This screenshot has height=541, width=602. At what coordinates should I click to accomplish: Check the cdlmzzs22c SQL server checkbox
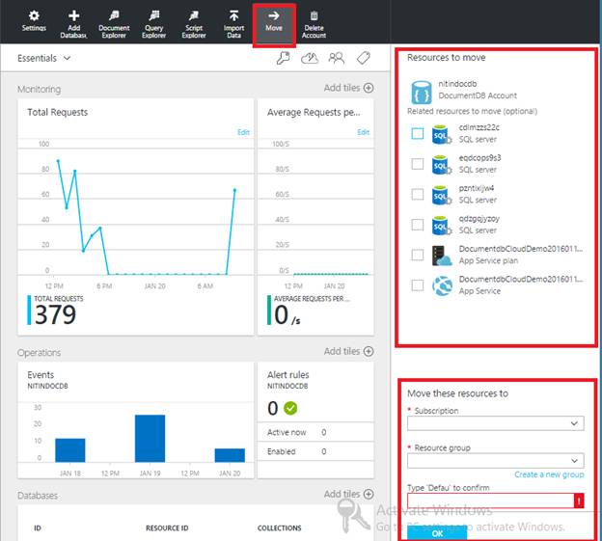tap(418, 133)
